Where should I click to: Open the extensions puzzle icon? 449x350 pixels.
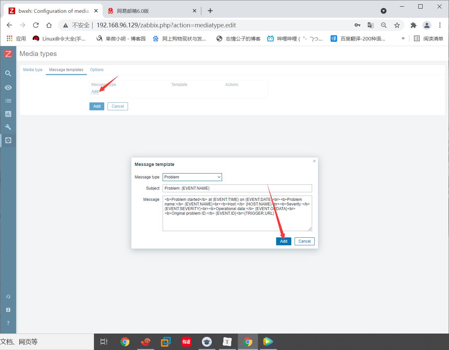pos(413,25)
